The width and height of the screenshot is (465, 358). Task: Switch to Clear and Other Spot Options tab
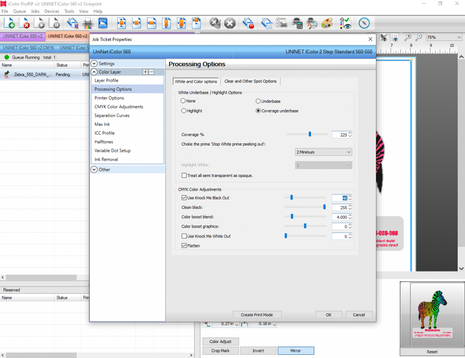(x=250, y=81)
